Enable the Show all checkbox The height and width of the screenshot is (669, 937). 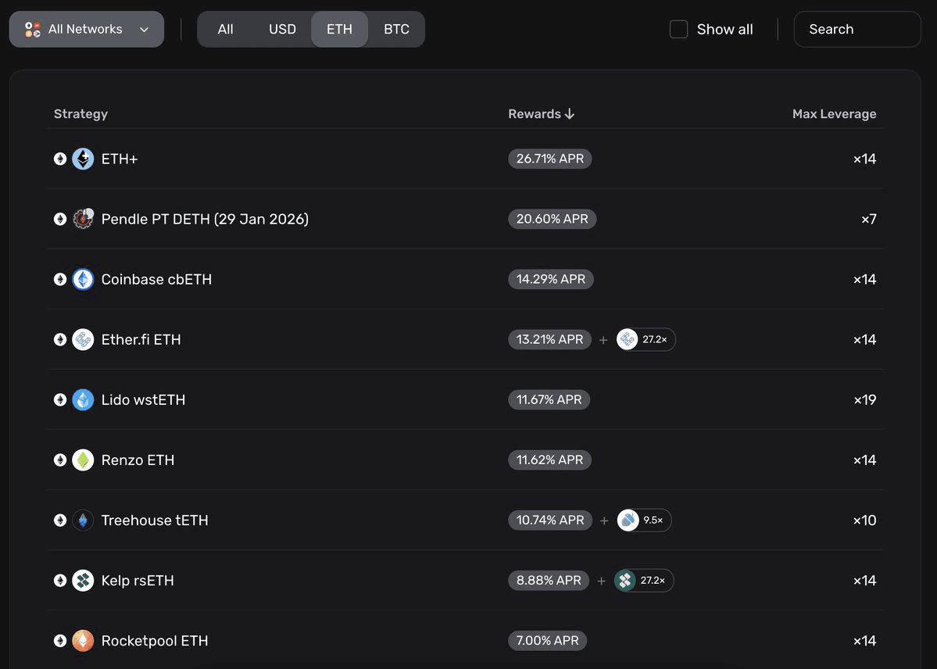[679, 30]
